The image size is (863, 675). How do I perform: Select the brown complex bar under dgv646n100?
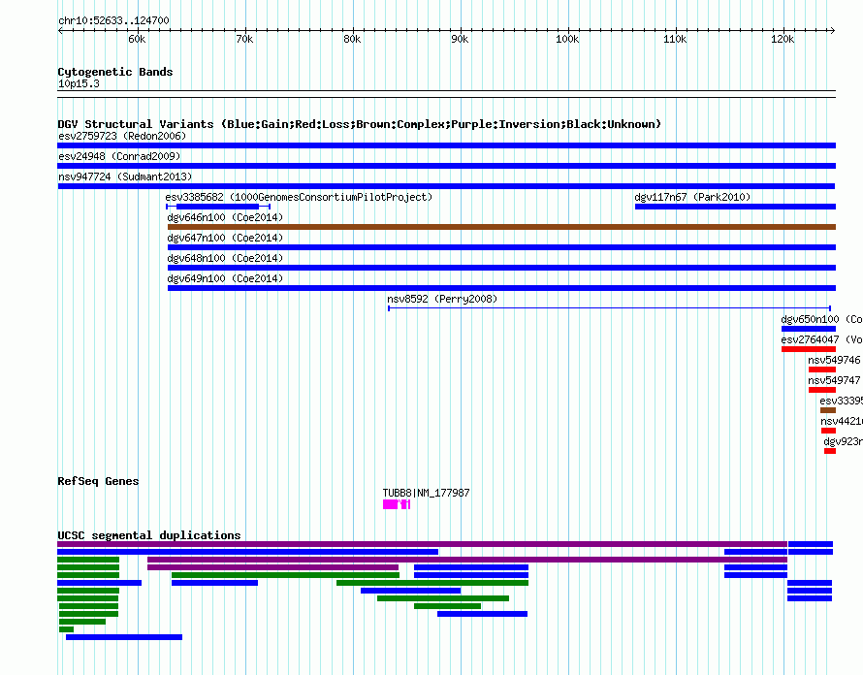502,227
